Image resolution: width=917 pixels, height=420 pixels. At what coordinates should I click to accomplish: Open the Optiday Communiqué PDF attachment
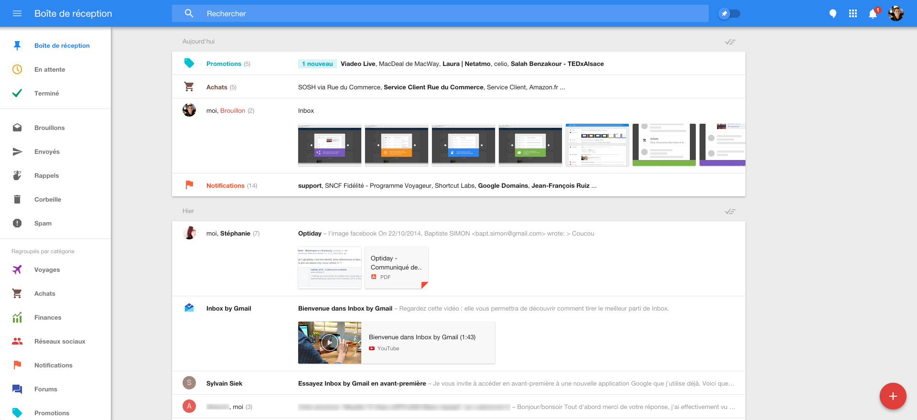click(x=397, y=268)
